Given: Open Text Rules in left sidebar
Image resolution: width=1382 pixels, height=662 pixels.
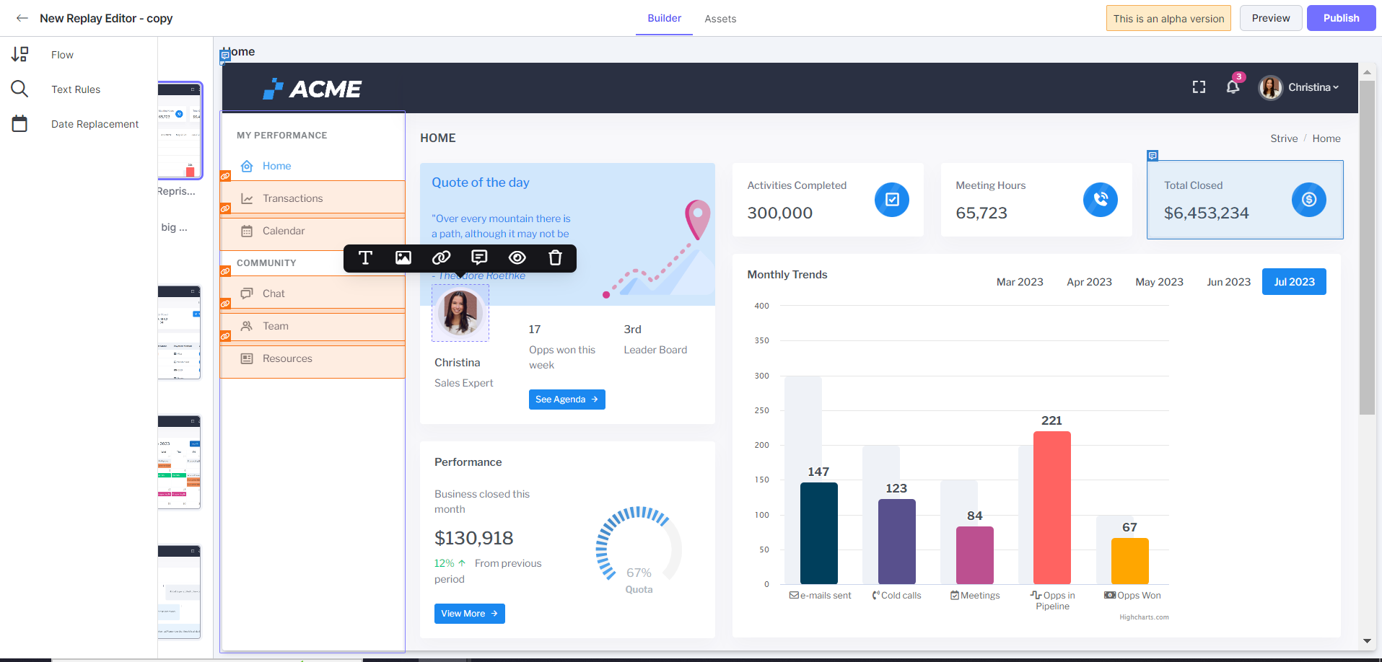Looking at the screenshot, I should tap(76, 89).
